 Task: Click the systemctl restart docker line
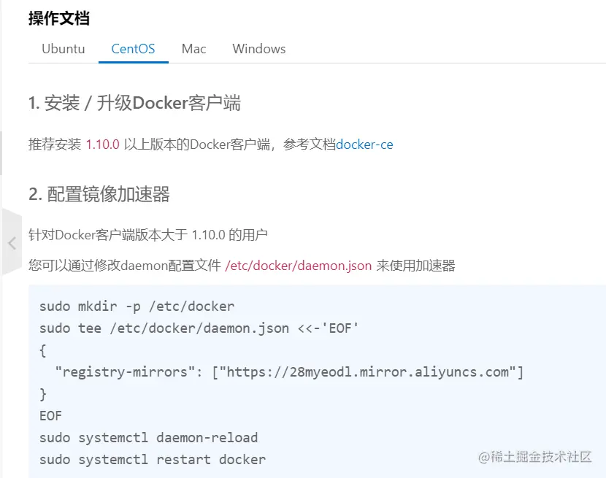[x=152, y=460]
